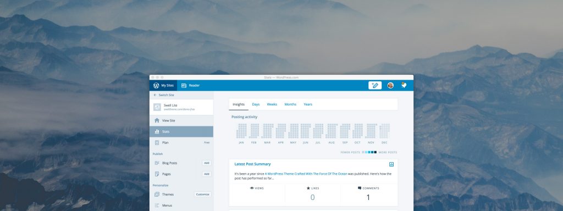Viewport: 563px width, 211px height.
Task: Click the Swell Lite site thumbnail
Action: [x=157, y=107]
